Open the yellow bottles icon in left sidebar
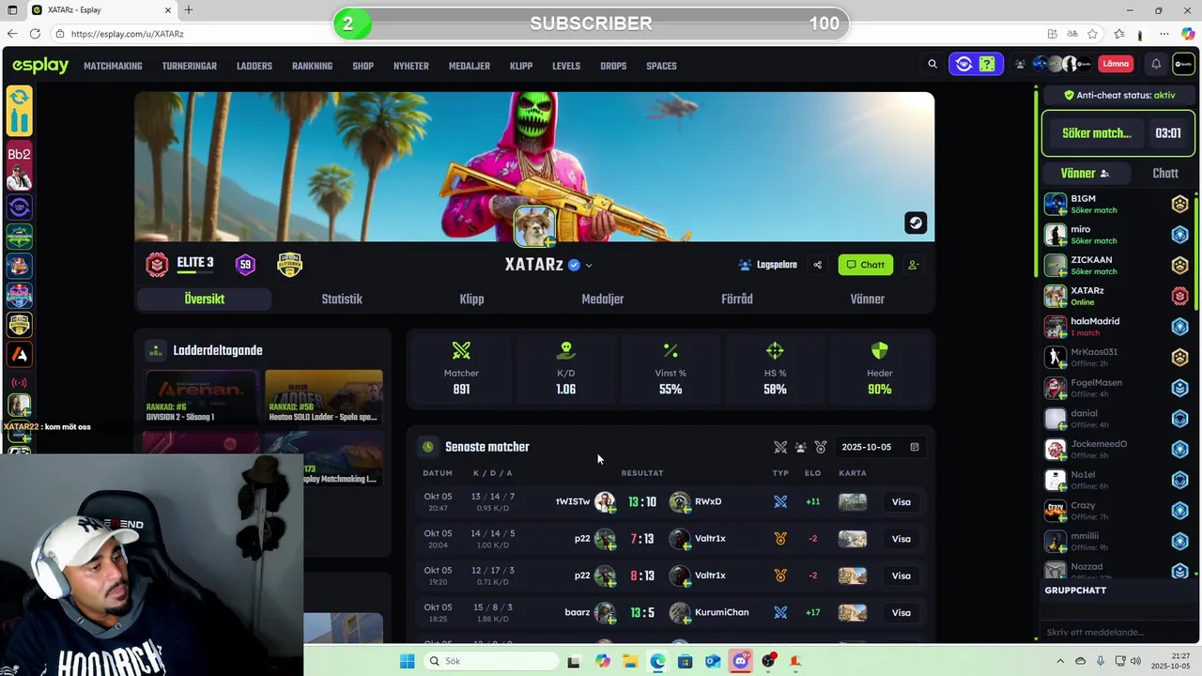 (20, 111)
